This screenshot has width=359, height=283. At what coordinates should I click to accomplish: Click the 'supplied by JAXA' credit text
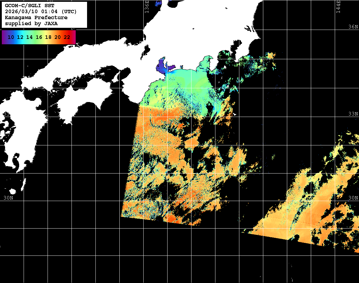click(x=31, y=24)
